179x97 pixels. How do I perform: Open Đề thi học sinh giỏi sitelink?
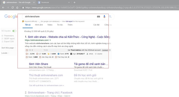(x=85, y=75)
